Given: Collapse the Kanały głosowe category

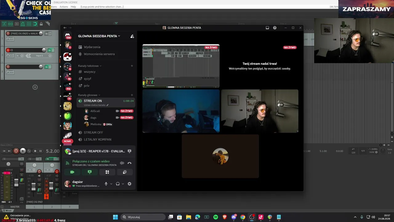Looking at the screenshot, I should point(89,95).
